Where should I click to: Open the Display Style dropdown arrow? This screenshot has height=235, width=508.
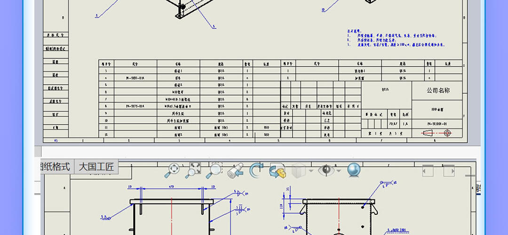311,171
